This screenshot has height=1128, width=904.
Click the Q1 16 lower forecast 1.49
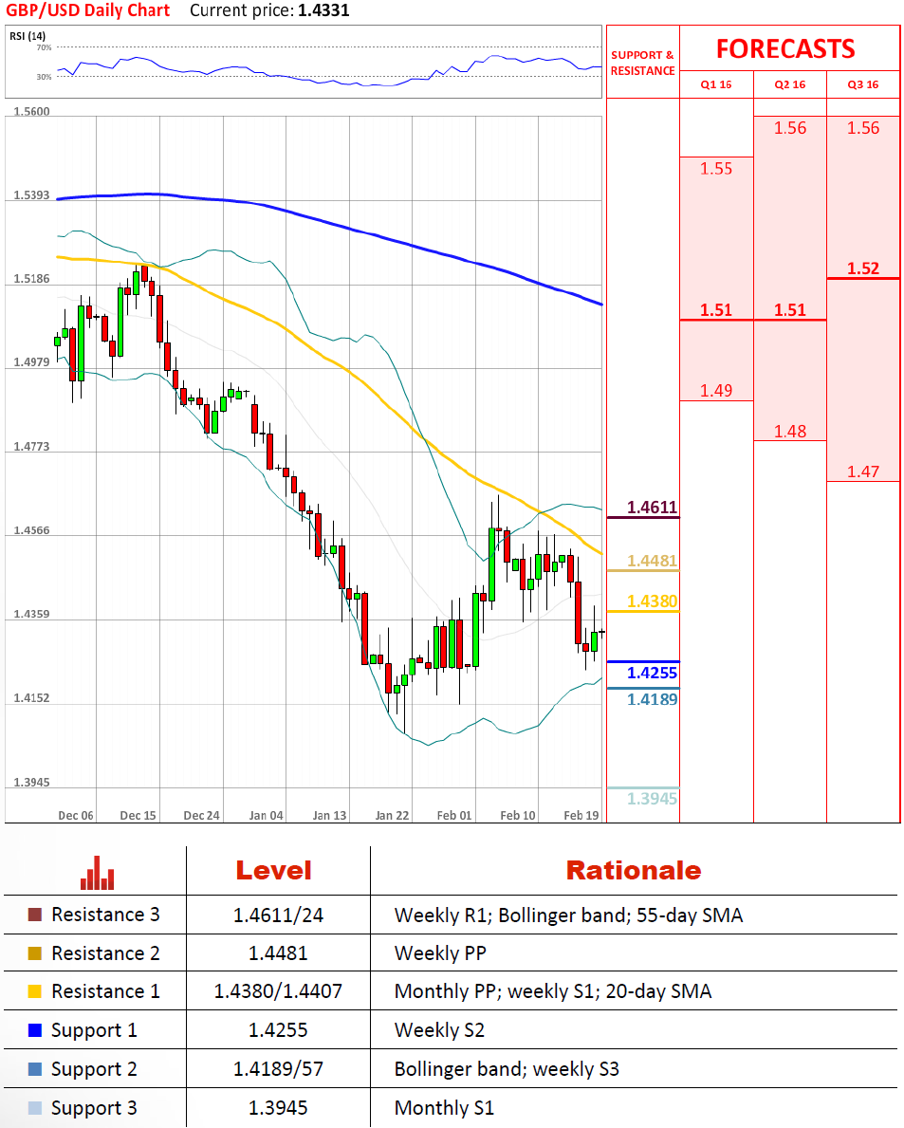[x=716, y=391]
